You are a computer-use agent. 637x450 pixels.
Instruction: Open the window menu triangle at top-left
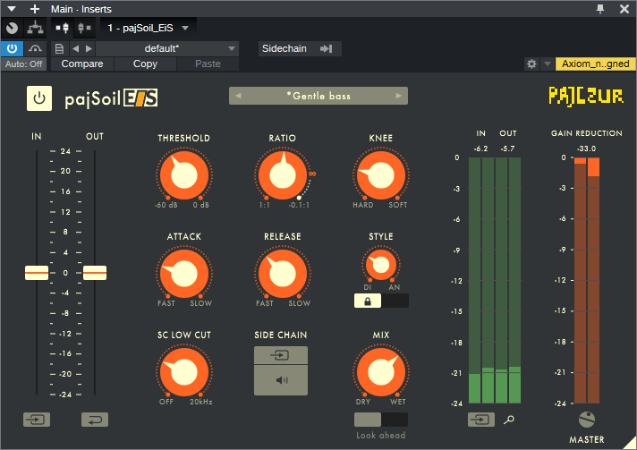pos(12,9)
